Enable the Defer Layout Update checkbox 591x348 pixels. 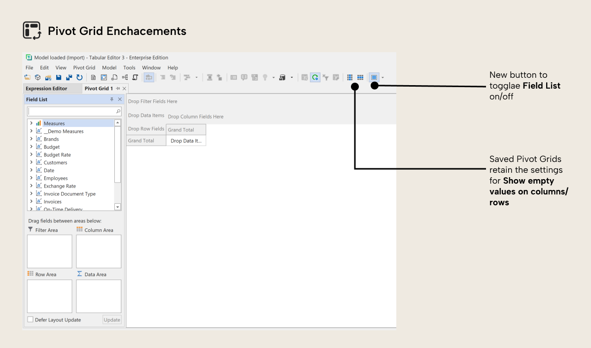click(x=30, y=319)
